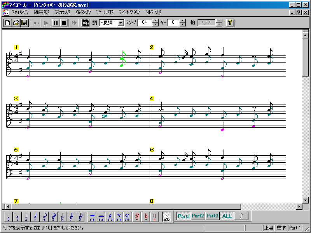The width and height of the screenshot is (311, 233).
Task: Decrease the time signature with down arrow
Action: [x=219, y=24]
